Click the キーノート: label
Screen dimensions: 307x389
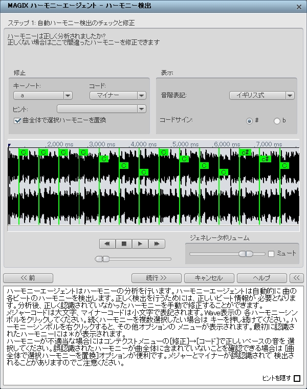tap(27, 86)
